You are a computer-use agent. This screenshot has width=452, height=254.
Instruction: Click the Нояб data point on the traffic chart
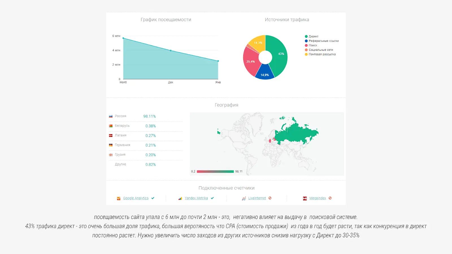pos(123,38)
